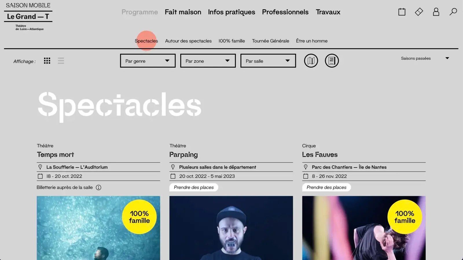Open the calendar icon in header

click(402, 12)
